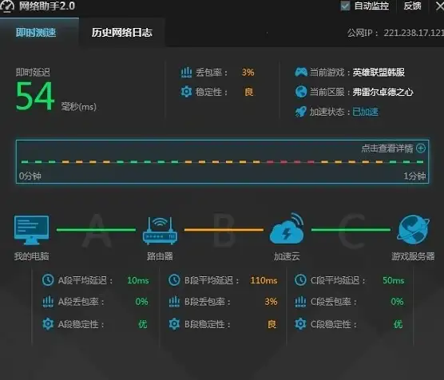Click the bar icon for A段丢包率
Image resolution: width=444 pixels, height=380 pixels.
pyautogui.click(x=48, y=302)
